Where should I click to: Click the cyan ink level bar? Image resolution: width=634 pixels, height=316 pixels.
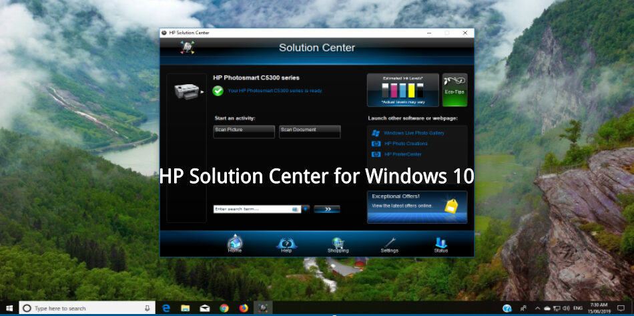[402, 90]
